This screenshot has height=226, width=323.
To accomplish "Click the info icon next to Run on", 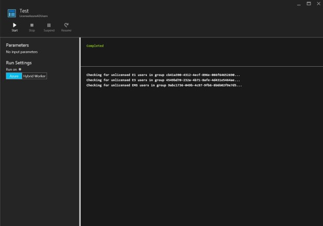I will (20, 69).
